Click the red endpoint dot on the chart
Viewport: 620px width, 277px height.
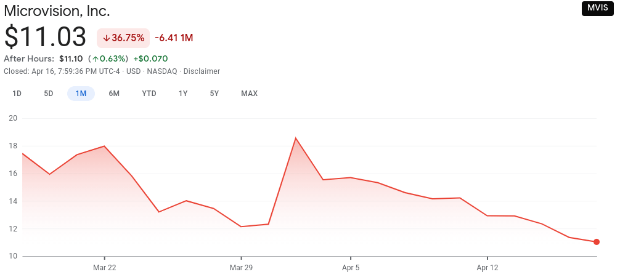[597, 242]
